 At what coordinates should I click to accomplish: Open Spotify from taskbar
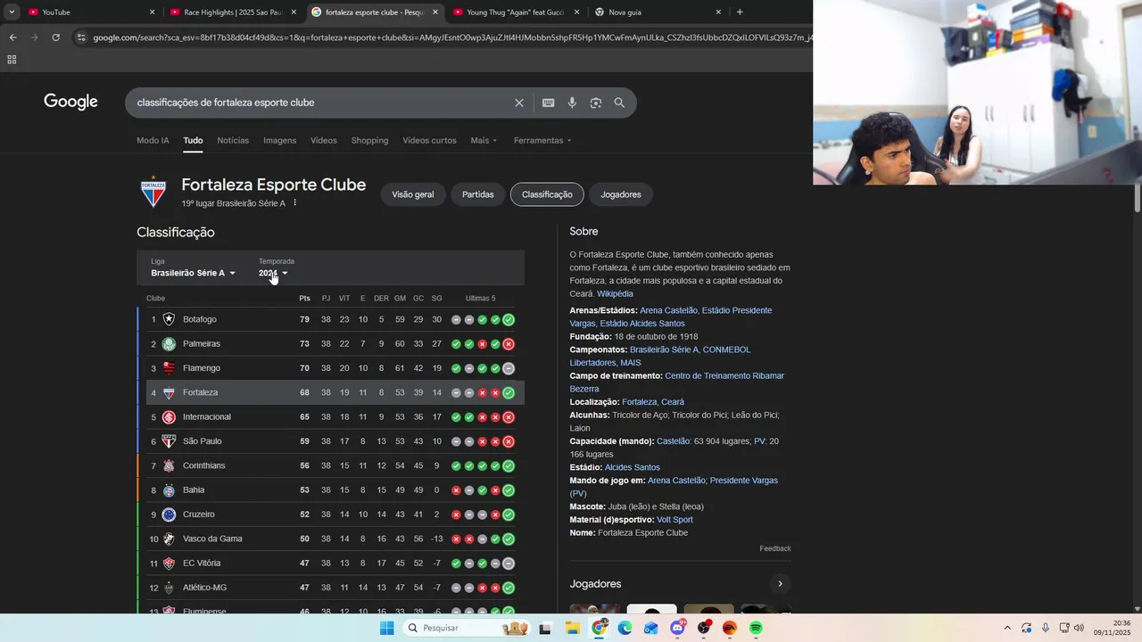(756, 629)
